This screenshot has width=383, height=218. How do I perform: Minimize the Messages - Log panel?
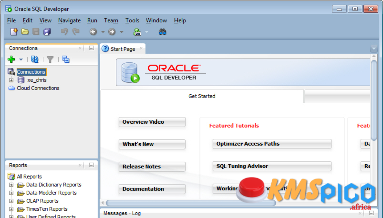click(x=372, y=213)
